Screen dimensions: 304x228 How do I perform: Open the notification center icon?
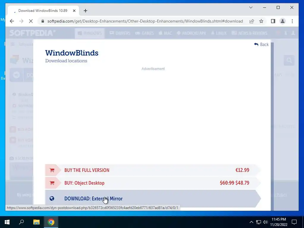click(x=294, y=222)
